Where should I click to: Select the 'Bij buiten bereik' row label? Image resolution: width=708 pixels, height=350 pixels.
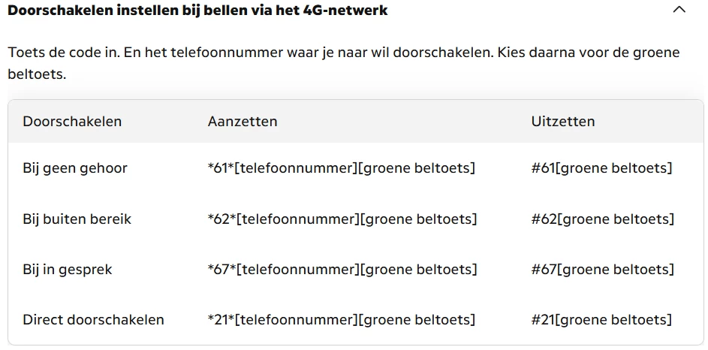click(x=77, y=219)
